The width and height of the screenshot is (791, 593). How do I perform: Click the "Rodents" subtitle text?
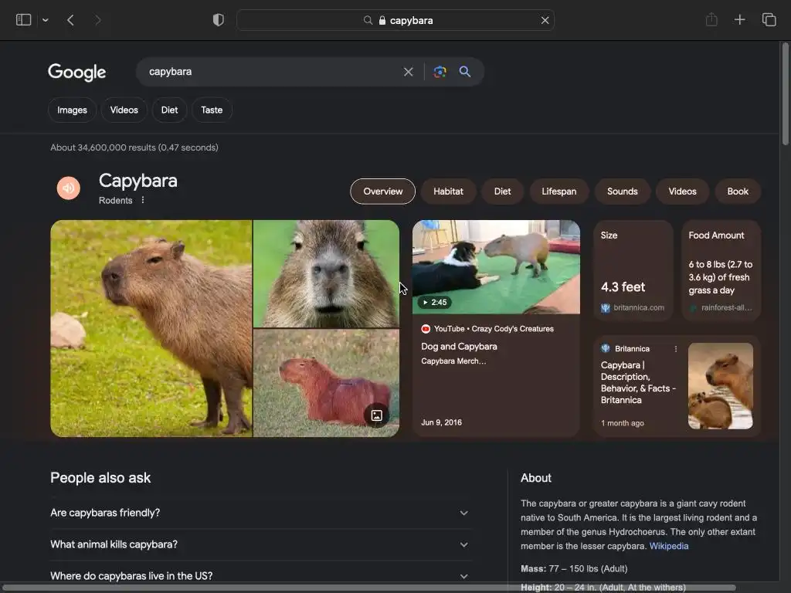pyautogui.click(x=116, y=200)
